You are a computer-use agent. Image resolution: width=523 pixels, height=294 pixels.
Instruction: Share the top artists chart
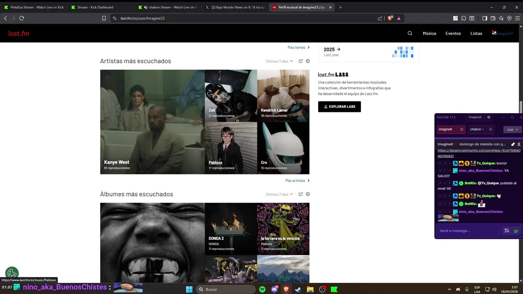[301, 61]
